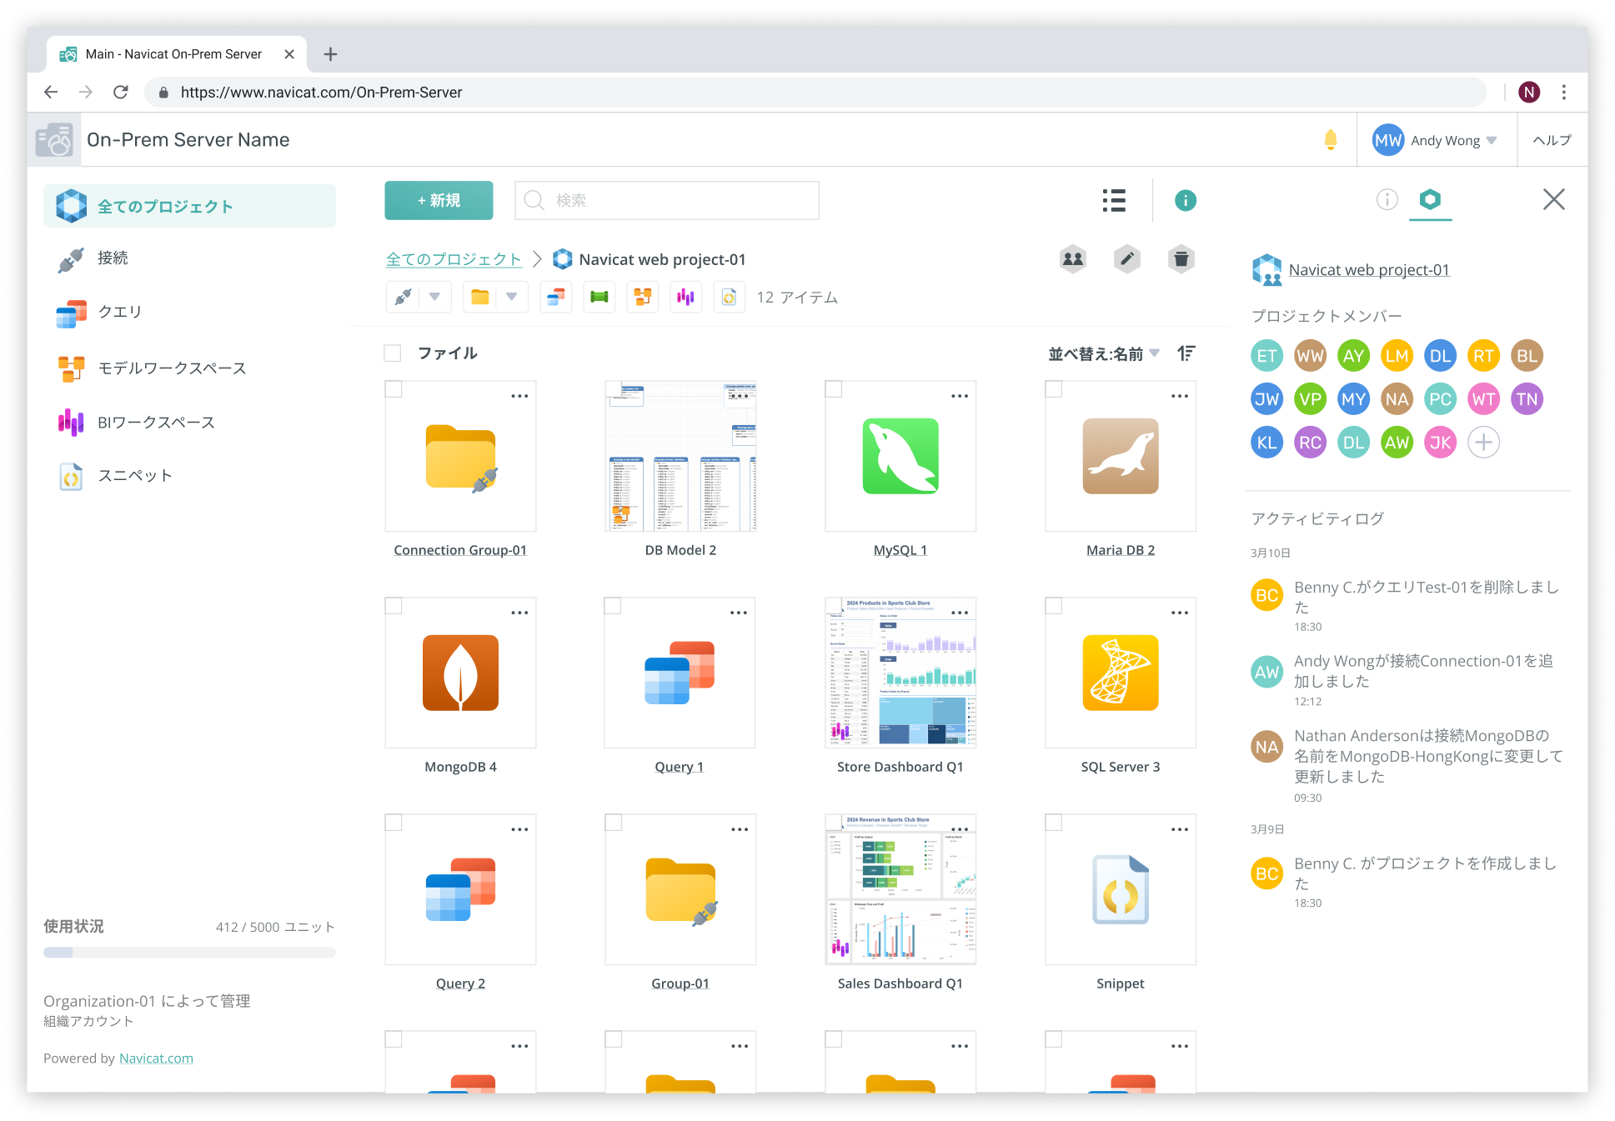Visit the Navicat.com link
The height and width of the screenshot is (1121, 1615).
pyautogui.click(x=156, y=1058)
